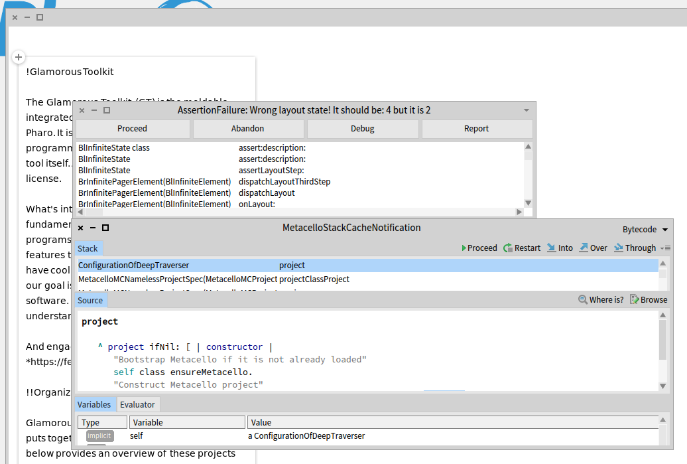
Task: Click value a ConfigurationOfDeepTraverser
Action: tap(306, 436)
